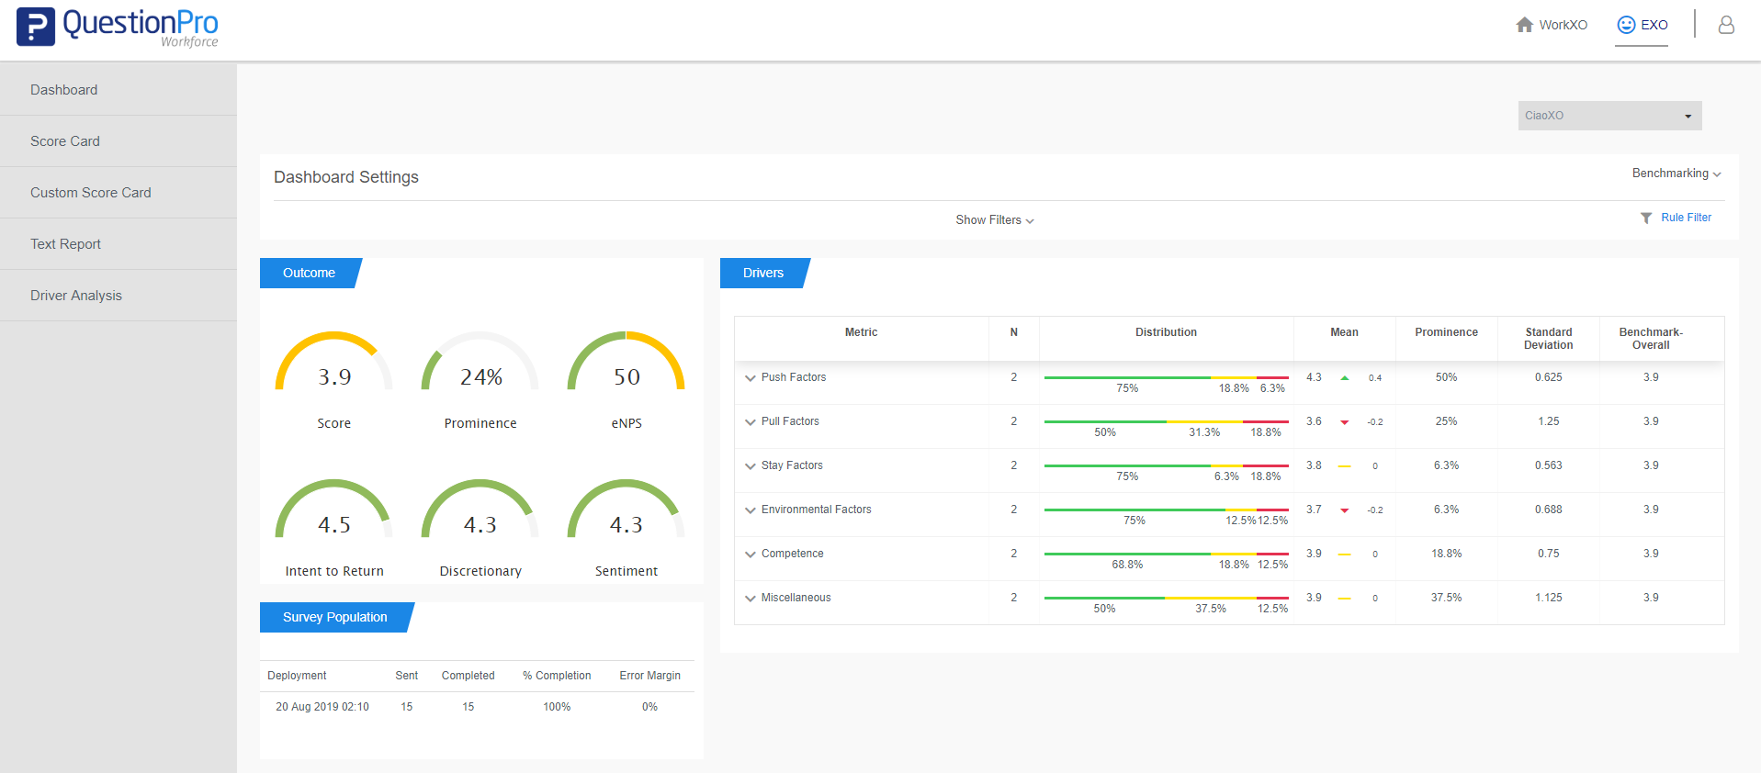Click the Rule Filter funnel icon
This screenshot has height=773, width=1761.
[1646, 218]
